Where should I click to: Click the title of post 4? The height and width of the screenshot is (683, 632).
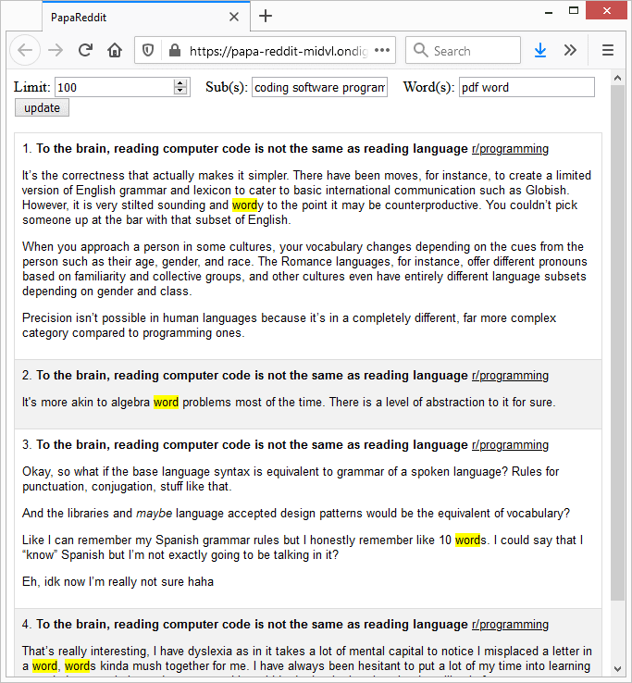(252, 624)
